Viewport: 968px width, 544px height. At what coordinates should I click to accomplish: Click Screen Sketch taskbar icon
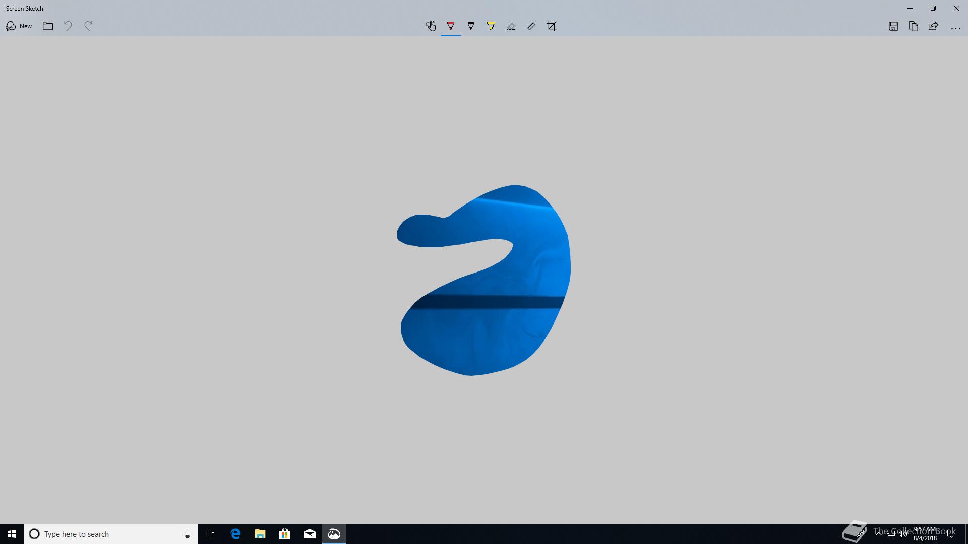click(334, 534)
